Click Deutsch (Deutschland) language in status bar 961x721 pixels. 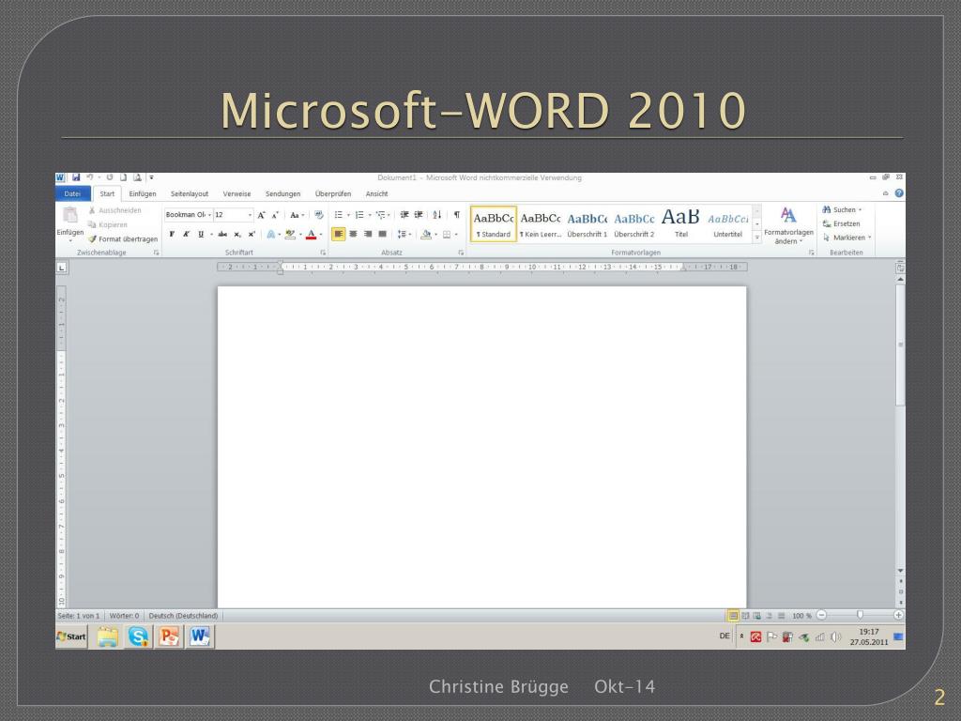[183, 616]
